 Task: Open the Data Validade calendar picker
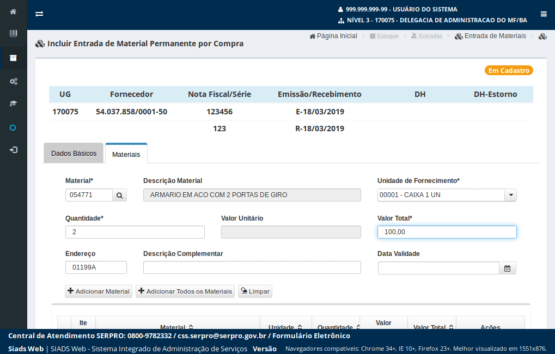[507, 268]
